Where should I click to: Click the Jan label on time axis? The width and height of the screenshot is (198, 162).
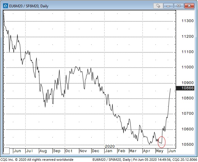(x=109, y=151)
